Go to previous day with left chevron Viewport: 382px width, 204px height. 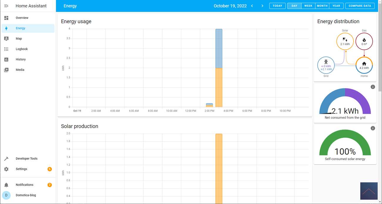(252, 6)
